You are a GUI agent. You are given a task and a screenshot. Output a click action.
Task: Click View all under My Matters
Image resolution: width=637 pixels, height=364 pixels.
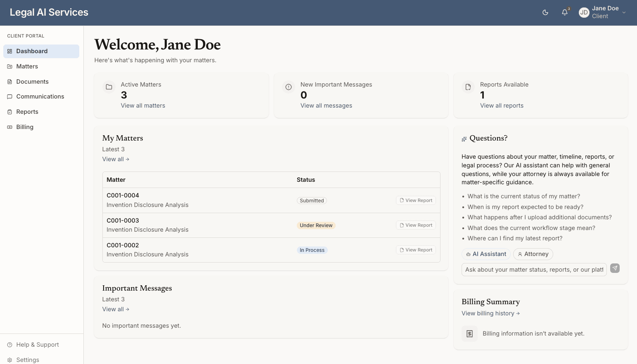click(116, 159)
